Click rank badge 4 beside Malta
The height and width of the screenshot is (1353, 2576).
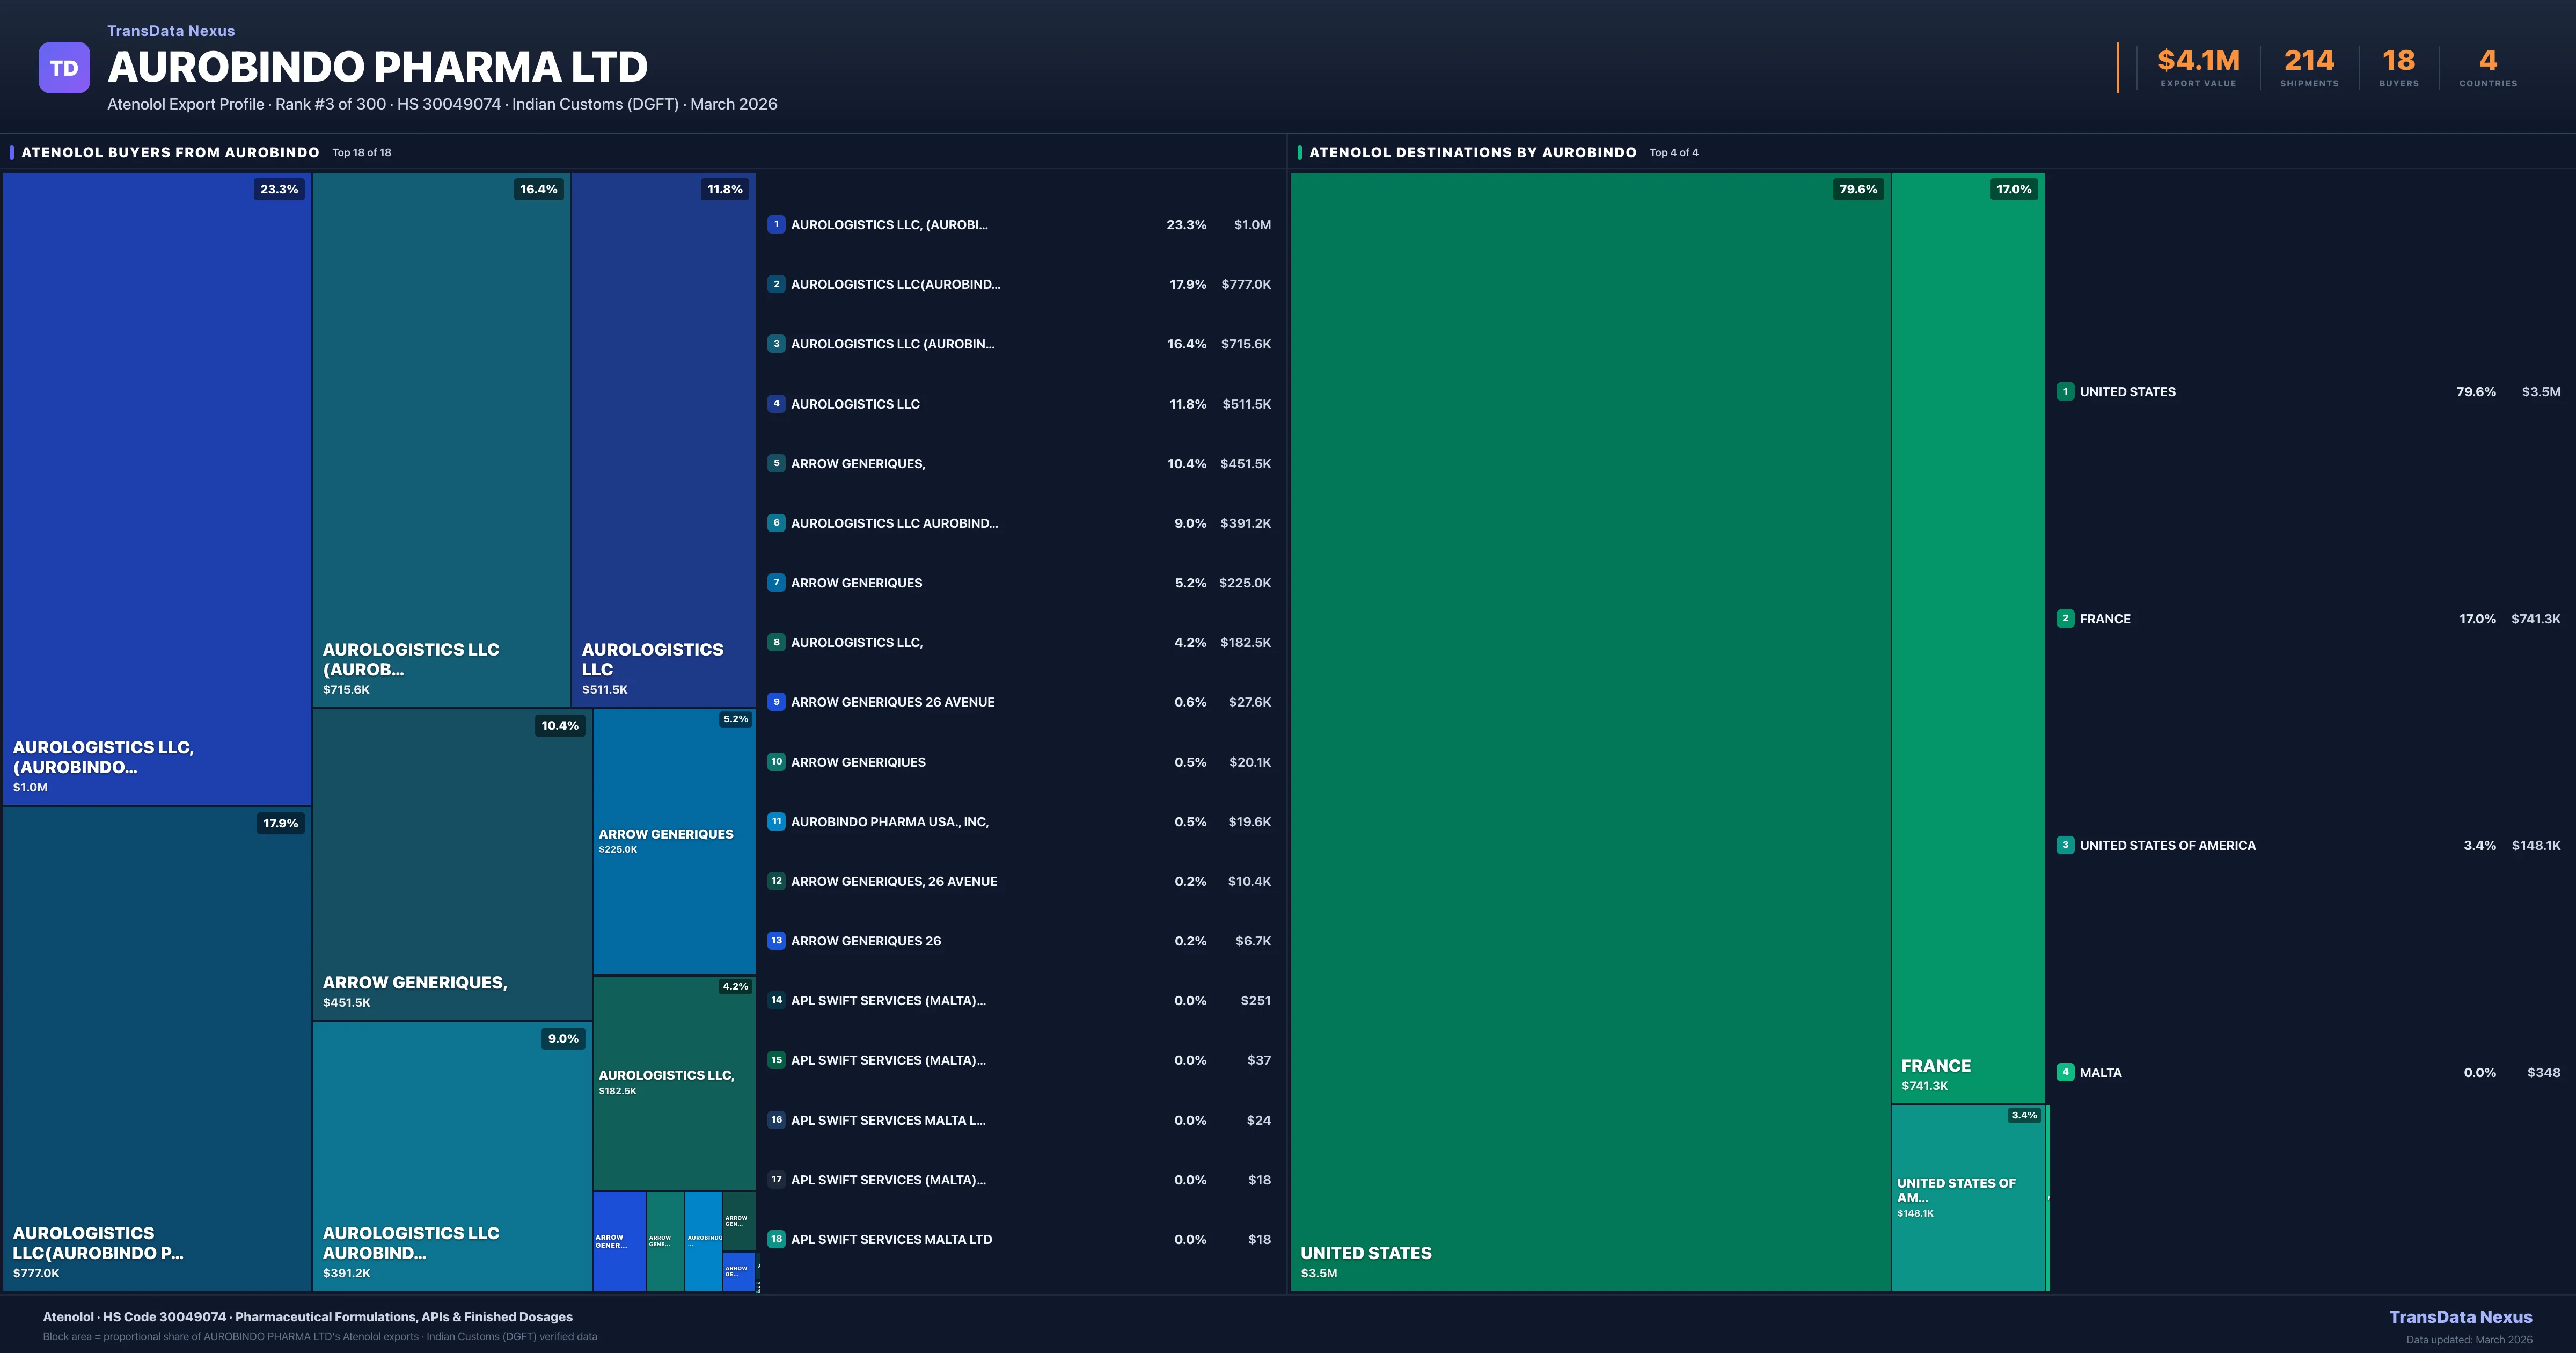[x=2065, y=1072]
